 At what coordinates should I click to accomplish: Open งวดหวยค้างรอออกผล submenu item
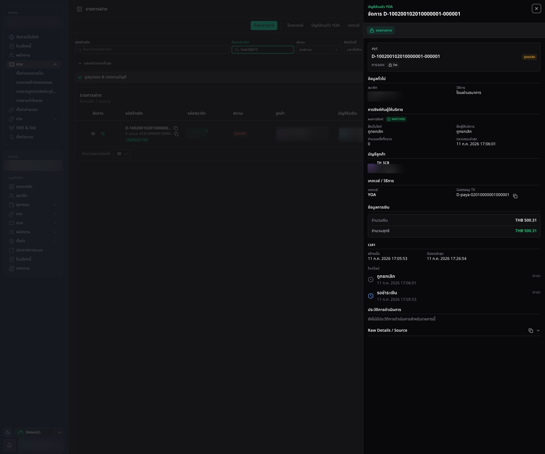tap(34, 83)
